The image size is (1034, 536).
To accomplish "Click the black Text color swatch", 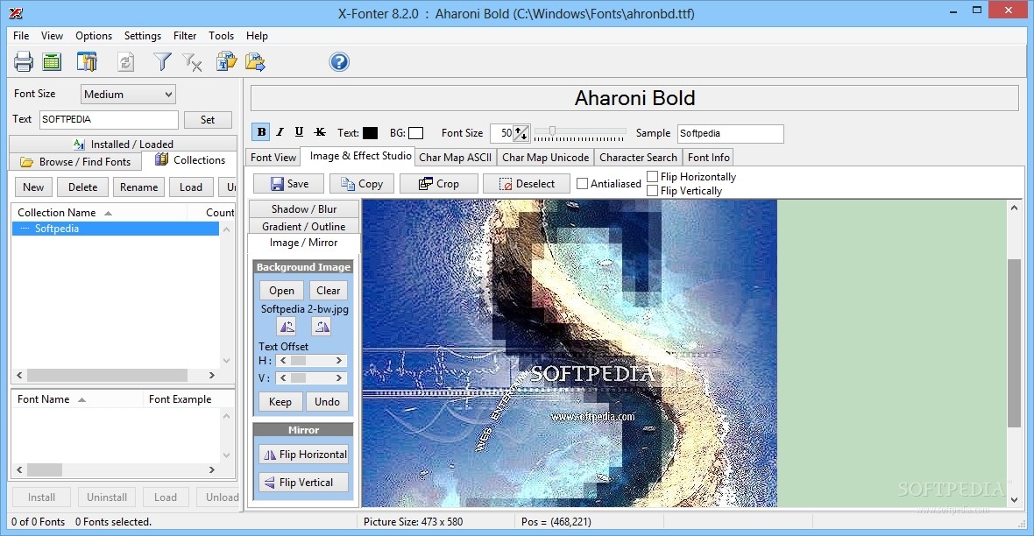I will (370, 133).
